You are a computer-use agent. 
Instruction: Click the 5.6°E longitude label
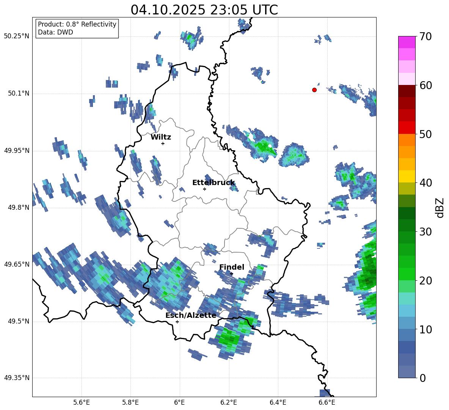point(82,402)
